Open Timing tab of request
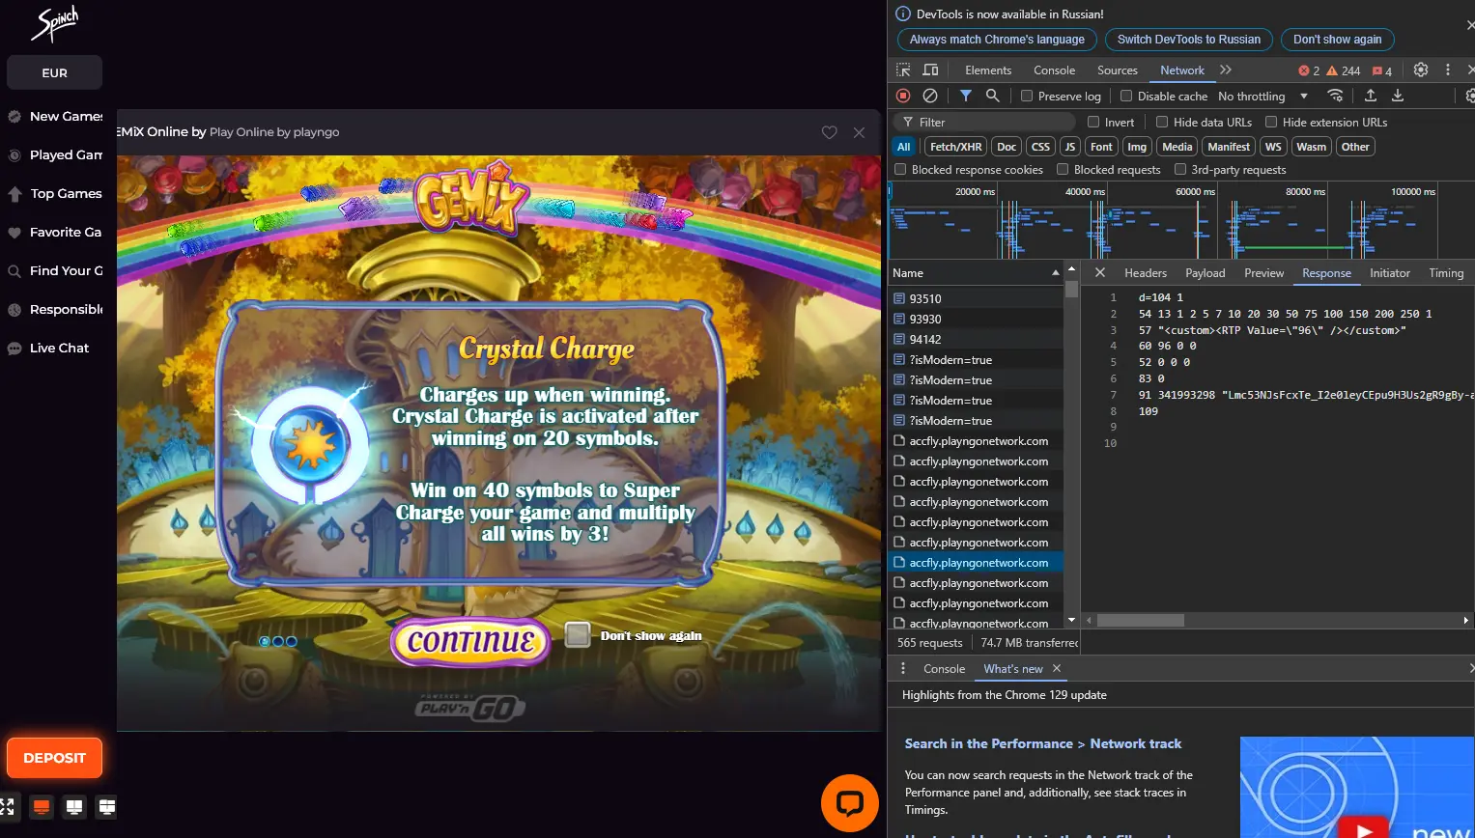Viewport: 1475px width, 838px height. pos(1446,273)
